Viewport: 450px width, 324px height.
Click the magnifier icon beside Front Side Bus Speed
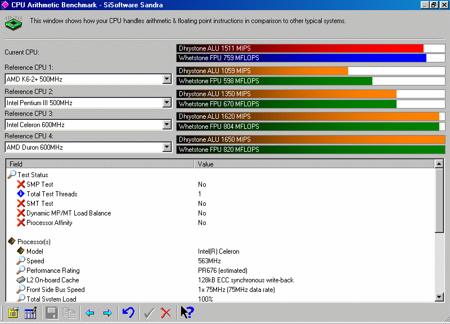21,289
